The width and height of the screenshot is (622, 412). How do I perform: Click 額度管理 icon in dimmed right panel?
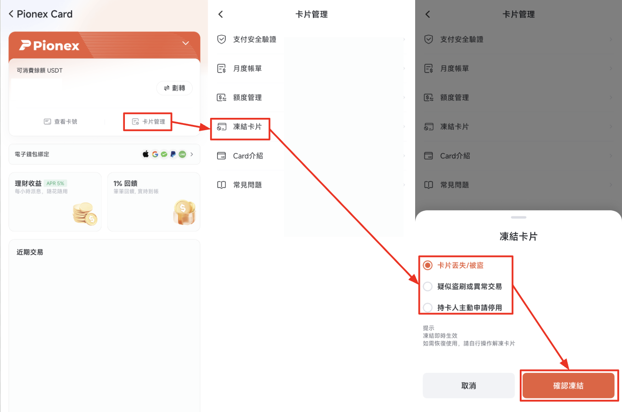point(428,98)
